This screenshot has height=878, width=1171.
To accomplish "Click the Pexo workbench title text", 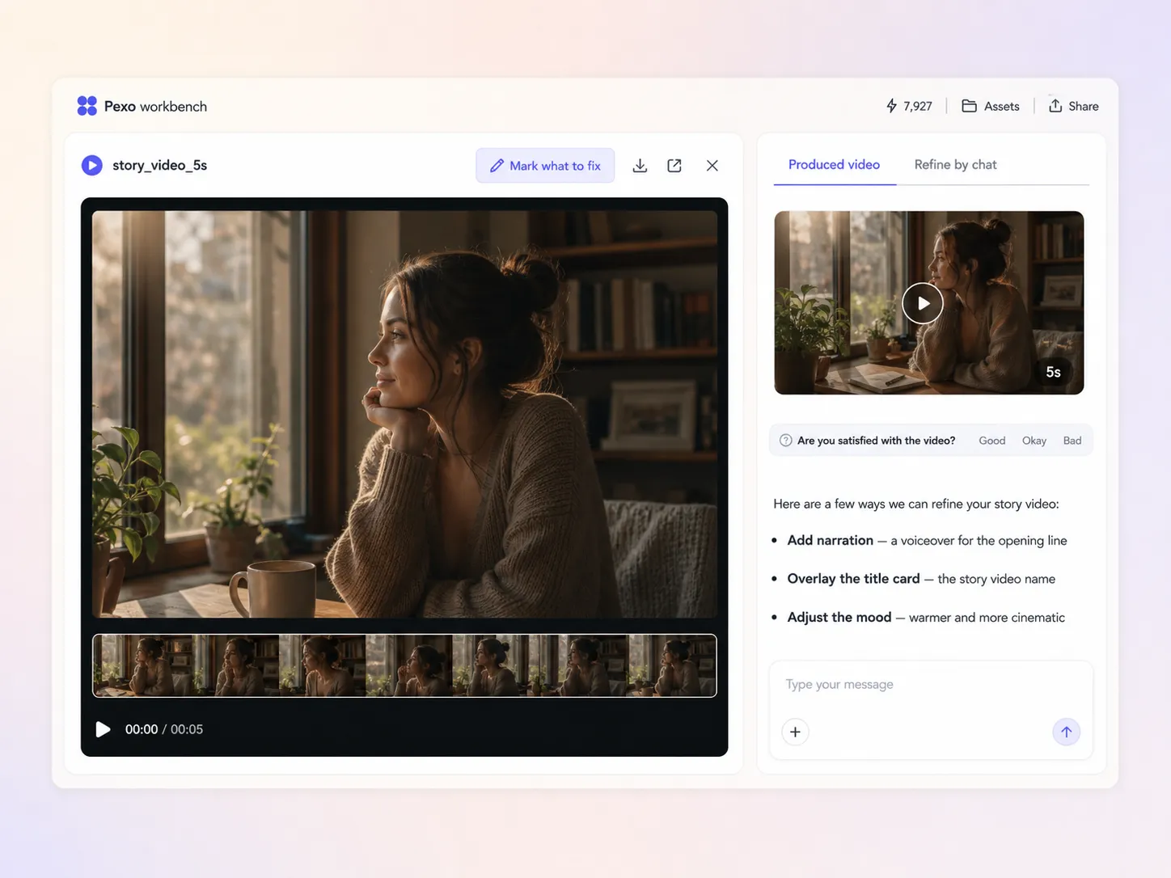I will click(155, 106).
